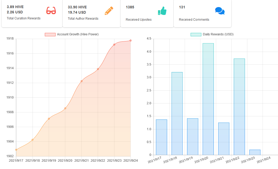Screen dimensions: 278x169
Task: Click the growth chart point at 2021/9/17
Action: (16, 150)
